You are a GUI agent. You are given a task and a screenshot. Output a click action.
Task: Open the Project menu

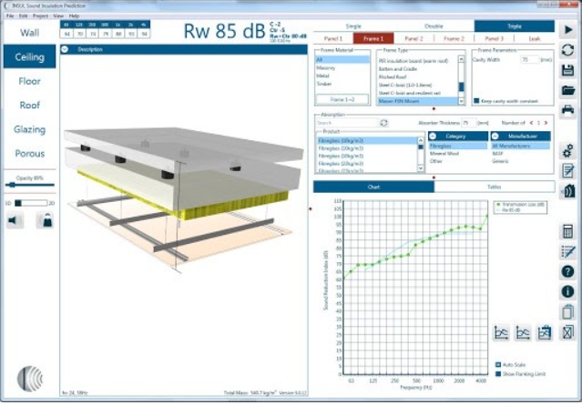[x=40, y=16]
